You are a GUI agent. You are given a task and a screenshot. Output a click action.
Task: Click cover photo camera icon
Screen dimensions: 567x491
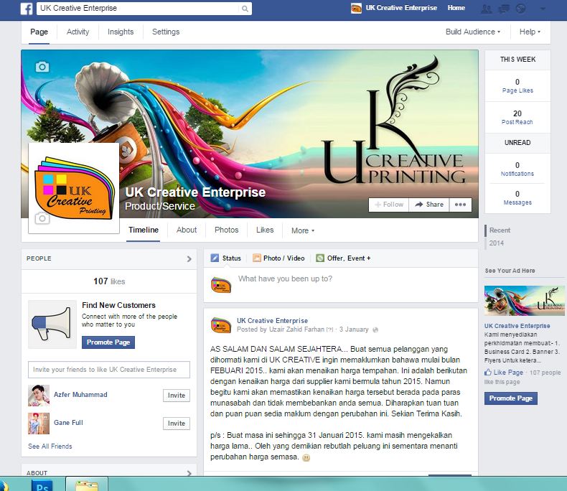click(42, 67)
